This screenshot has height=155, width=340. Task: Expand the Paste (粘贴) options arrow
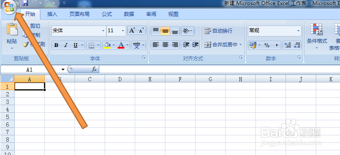pos(12,48)
